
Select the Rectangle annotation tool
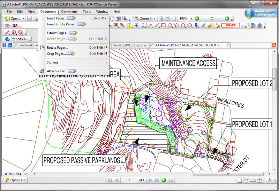[x=164, y=25]
